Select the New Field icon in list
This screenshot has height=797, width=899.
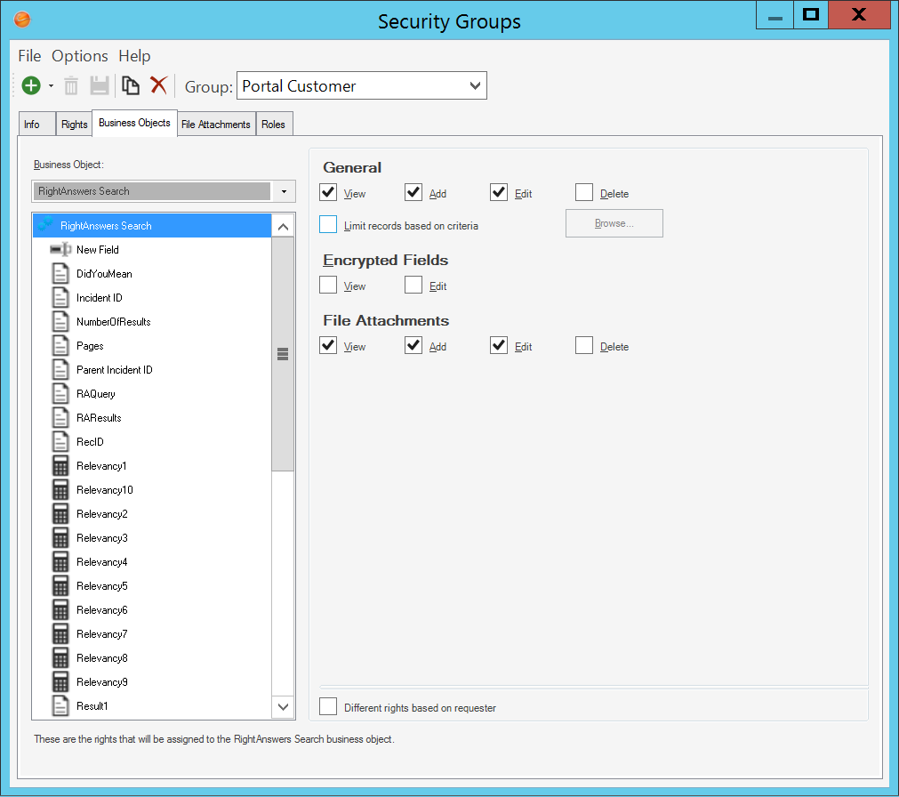point(60,250)
